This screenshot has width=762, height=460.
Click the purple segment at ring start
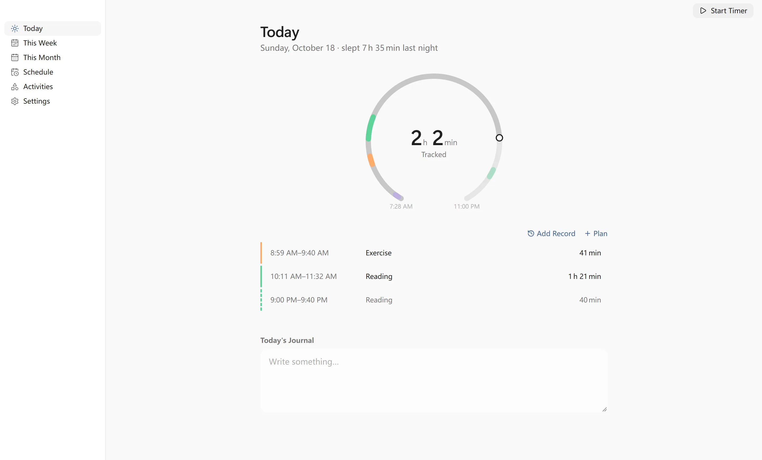point(397,196)
